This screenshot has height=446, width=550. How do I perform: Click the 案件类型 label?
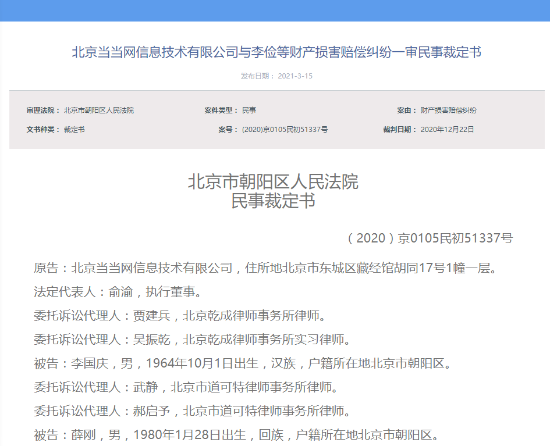(x=221, y=110)
